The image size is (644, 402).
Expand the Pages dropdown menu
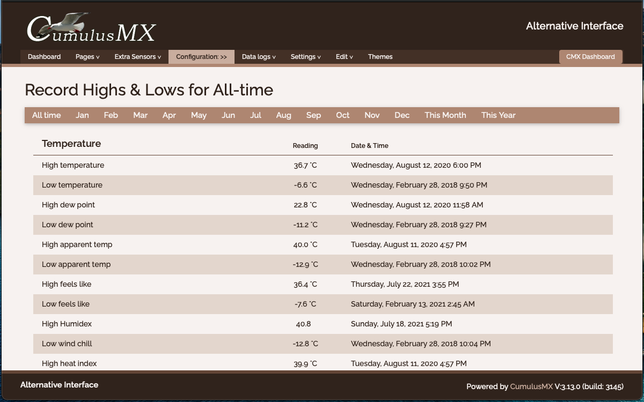pyautogui.click(x=87, y=57)
